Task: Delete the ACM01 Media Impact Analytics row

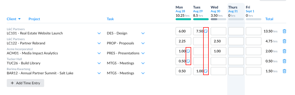Action: click(284, 51)
